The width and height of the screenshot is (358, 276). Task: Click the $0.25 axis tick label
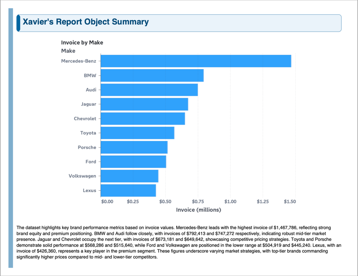point(133,202)
